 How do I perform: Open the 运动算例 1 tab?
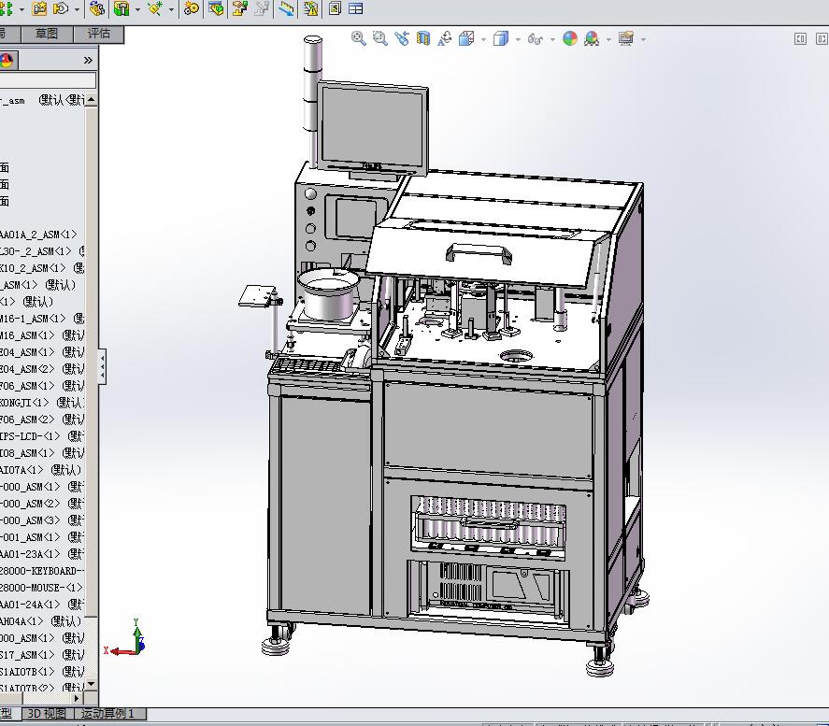point(106,713)
